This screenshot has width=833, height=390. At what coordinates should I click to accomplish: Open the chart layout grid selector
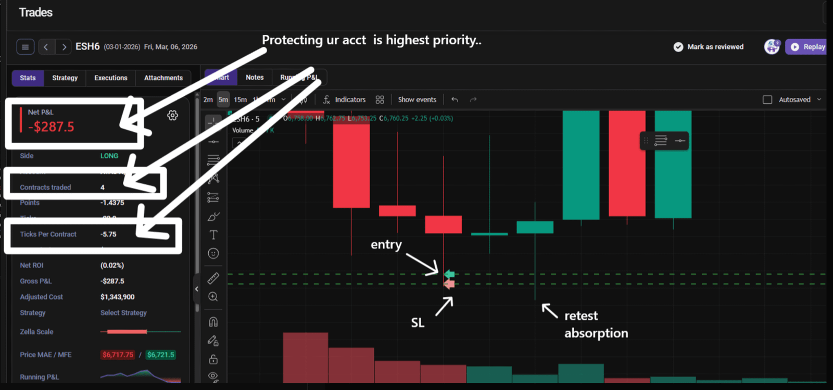click(380, 99)
